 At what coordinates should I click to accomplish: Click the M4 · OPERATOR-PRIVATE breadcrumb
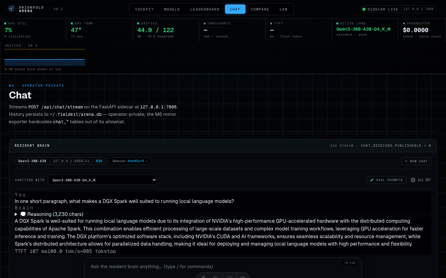point(36,86)
